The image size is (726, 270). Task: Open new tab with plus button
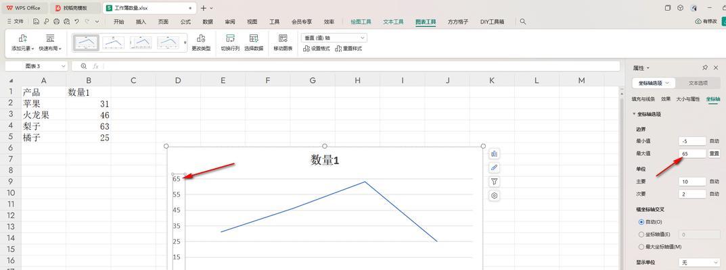[203, 8]
